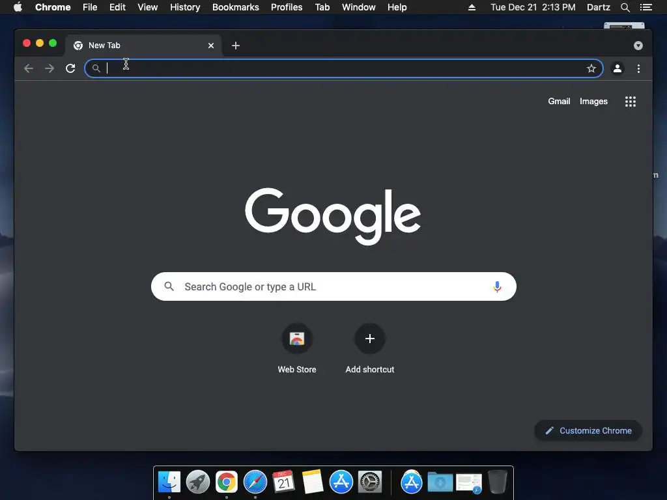Click the eject icon in menu bar
Image resolution: width=667 pixels, height=500 pixels.
[472, 7]
